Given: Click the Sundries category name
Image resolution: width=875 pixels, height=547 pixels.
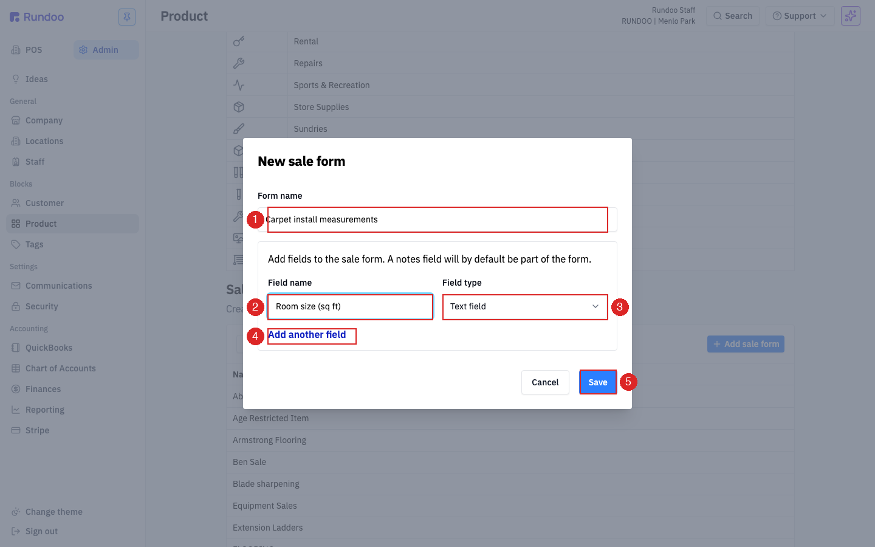Looking at the screenshot, I should pyautogui.click(x=311, y=129).
